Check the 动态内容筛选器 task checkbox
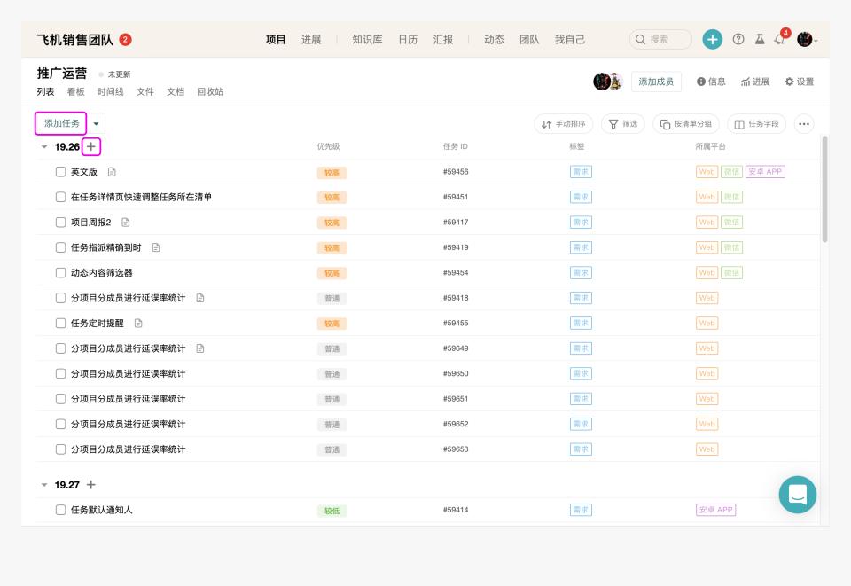The width and height of the screenshot is (851, 586). tap(61, 273)
